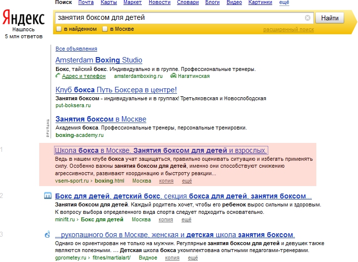Click the phone icon beside Адрес и телефон
Image resolution: width=358 pixels, height=262 pixels.
tap(58, 75)
